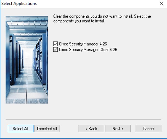Close the Select Applications dialog
The image size is (167, 139).
pyautogui.click(x=162, y=4)
